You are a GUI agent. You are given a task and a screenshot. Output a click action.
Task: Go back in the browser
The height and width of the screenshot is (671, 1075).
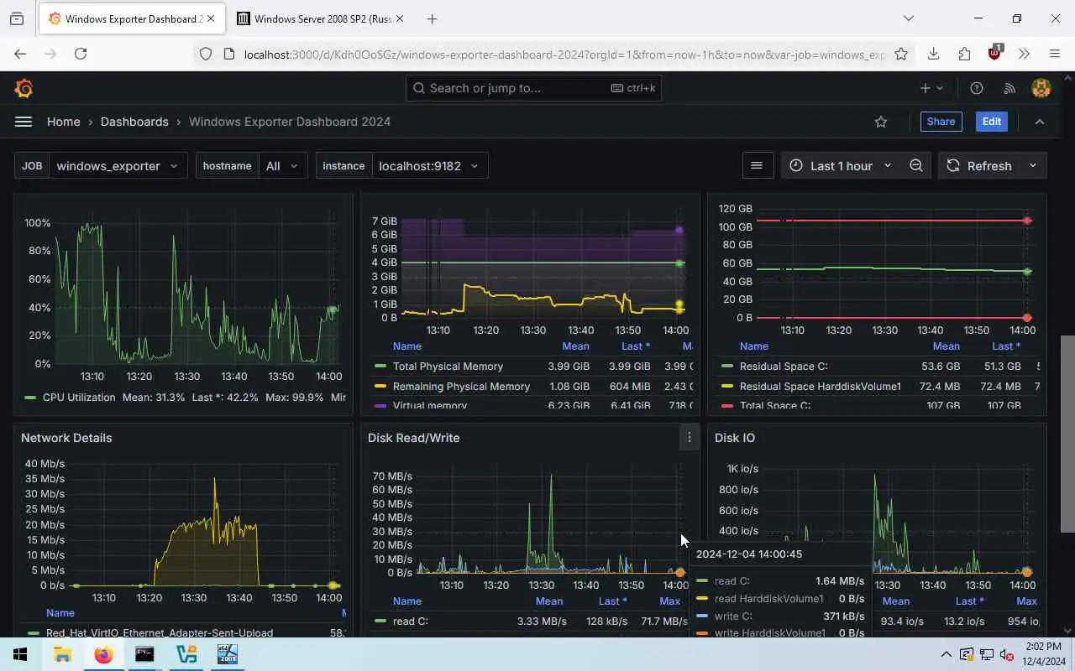[x=20, y=54]
